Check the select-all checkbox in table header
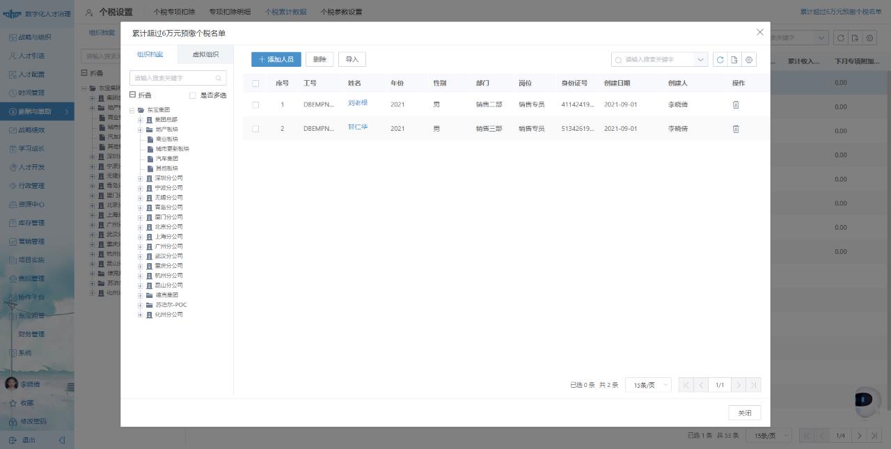Image resolution: width=891 pixels, height=449 pixels. pos(255,84)
